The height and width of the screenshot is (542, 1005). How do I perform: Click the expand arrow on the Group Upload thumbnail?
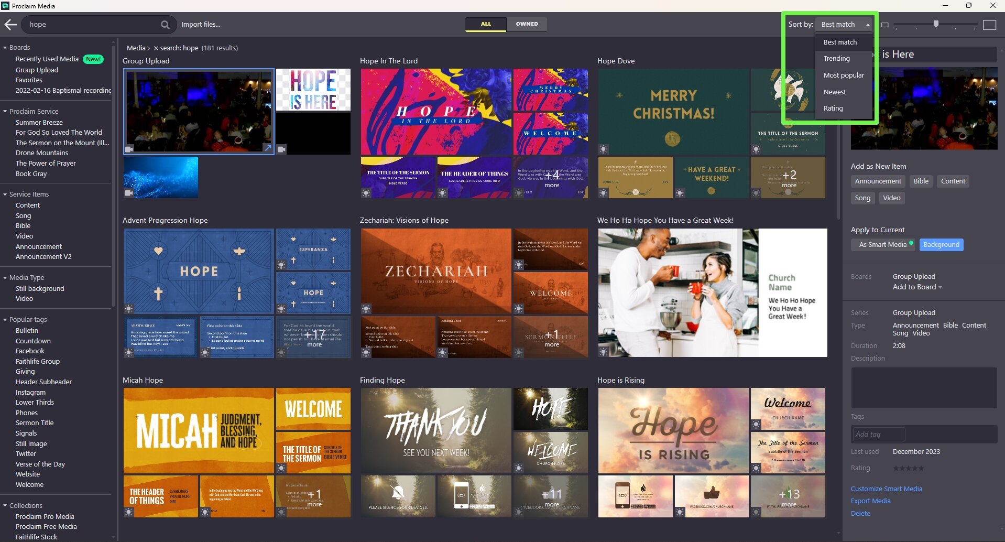coord(267,148)
